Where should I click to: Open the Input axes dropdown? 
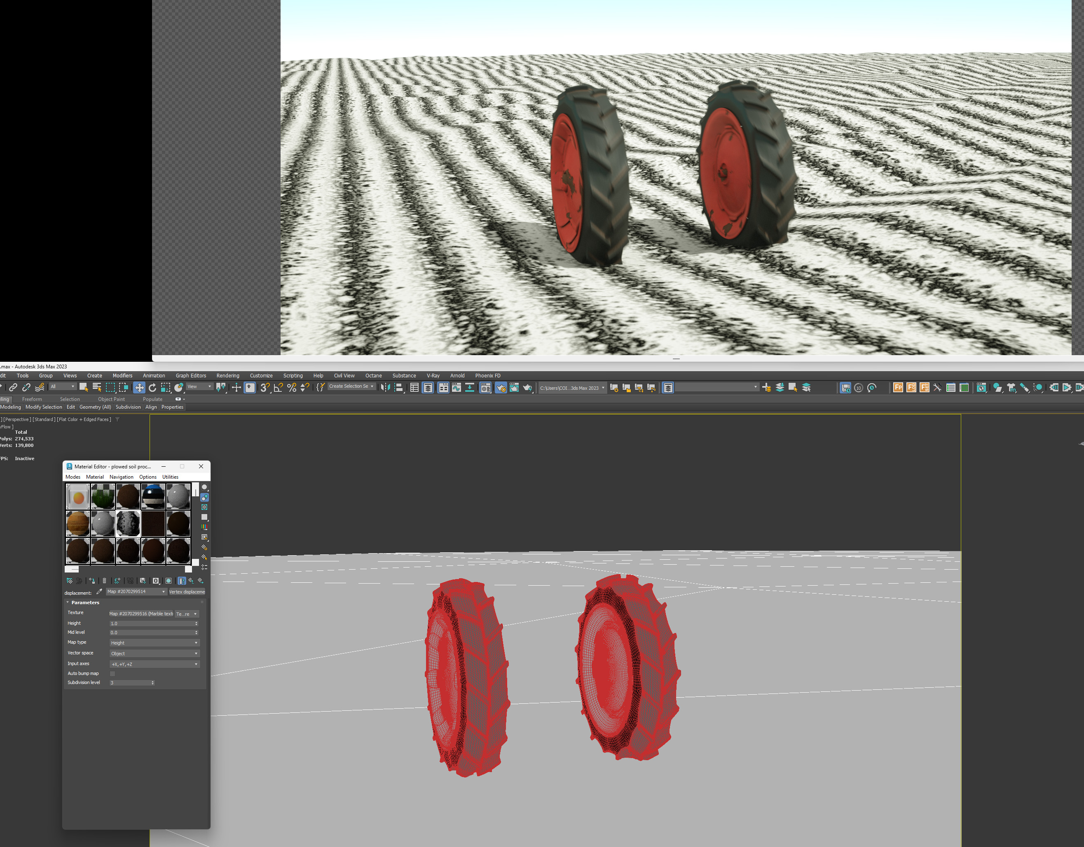154,664
